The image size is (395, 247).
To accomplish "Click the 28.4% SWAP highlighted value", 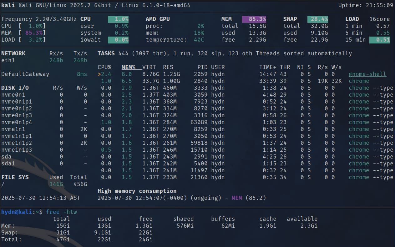I will click(318, 19).
